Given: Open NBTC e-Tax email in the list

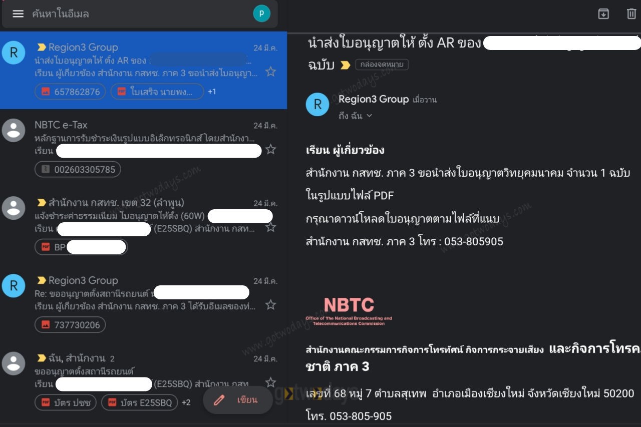Looking at the screenshot, I should (x=143, y=148).
